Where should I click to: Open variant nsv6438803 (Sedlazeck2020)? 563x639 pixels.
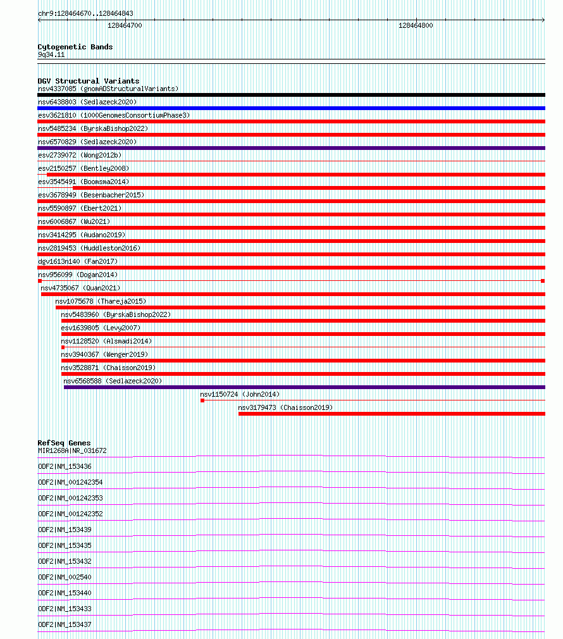coord(87,102)
